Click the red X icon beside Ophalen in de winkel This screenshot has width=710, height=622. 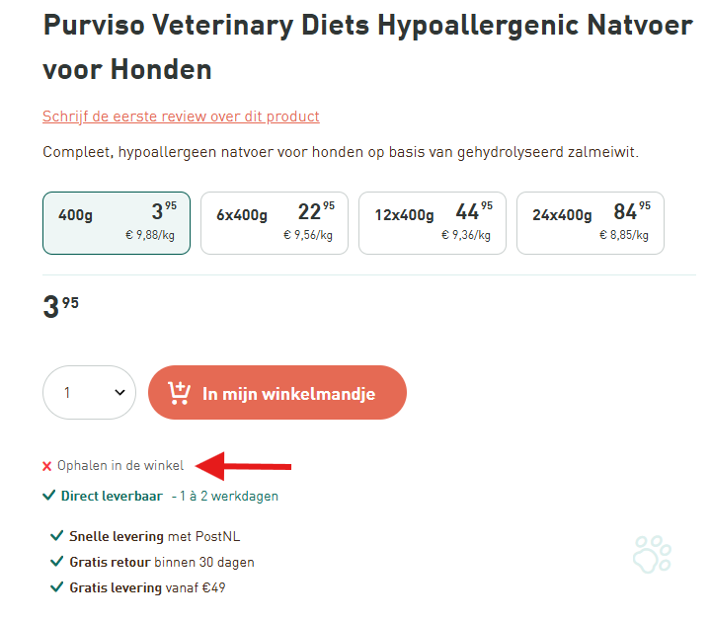click(x=46, y=466)
